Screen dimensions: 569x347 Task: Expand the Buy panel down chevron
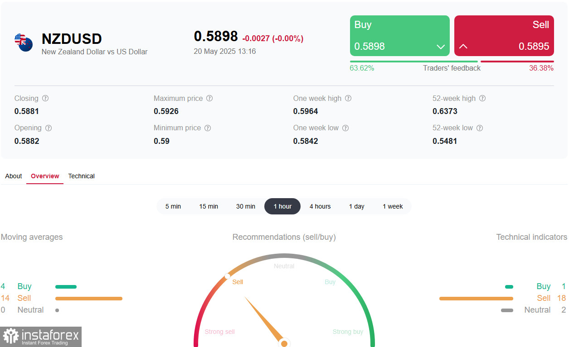click(440, 47)
